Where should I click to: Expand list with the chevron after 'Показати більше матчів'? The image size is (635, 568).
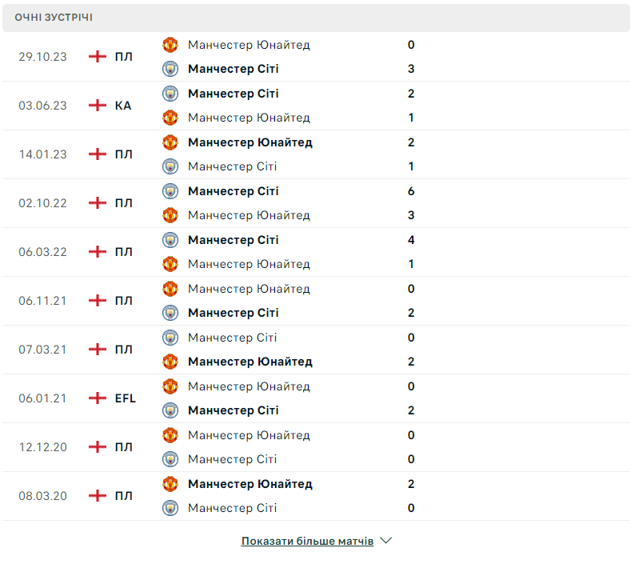pos(386,541)
